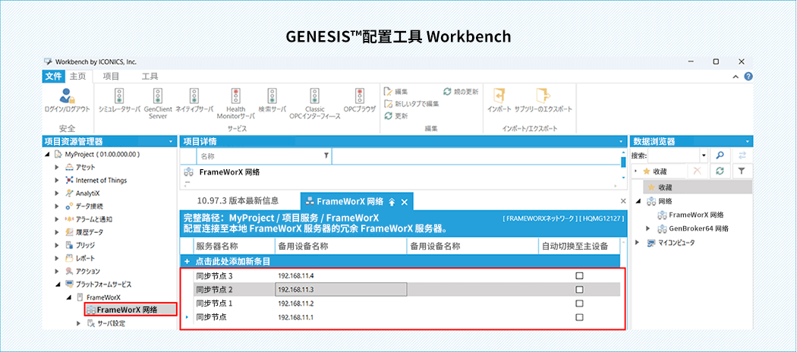
Task: Click the green refresh icon in 数据浏览器
Action: click(720, 171)
